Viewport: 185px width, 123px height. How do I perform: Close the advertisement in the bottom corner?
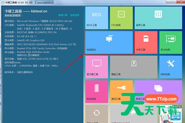(x=180, y=107)
